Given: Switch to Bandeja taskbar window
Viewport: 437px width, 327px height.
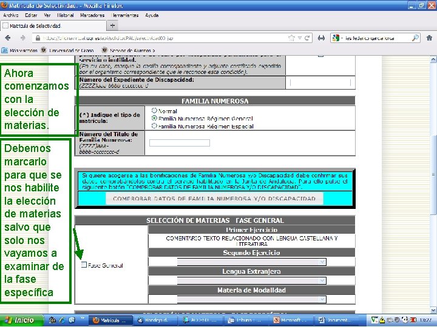Looking at the screenshot, I should 156,320.
